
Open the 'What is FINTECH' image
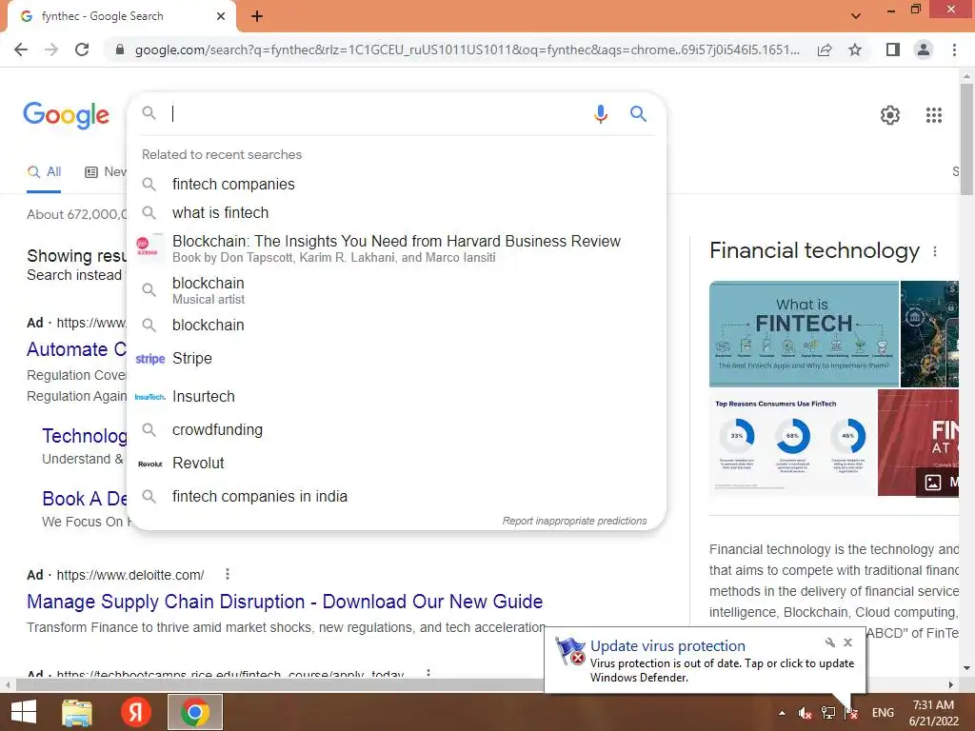coord(804,334)
